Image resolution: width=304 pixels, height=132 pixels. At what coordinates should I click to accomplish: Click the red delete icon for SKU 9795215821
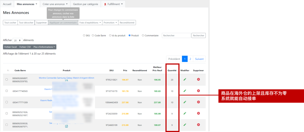click(198, 79)
